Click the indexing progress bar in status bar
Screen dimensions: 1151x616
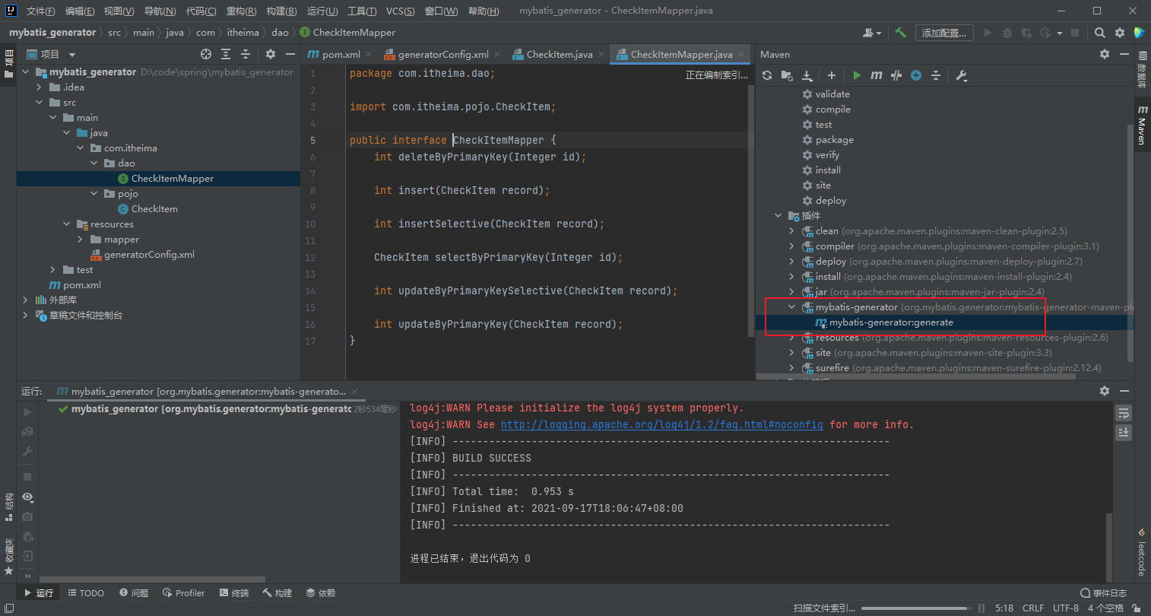click(x=916, y=608)
